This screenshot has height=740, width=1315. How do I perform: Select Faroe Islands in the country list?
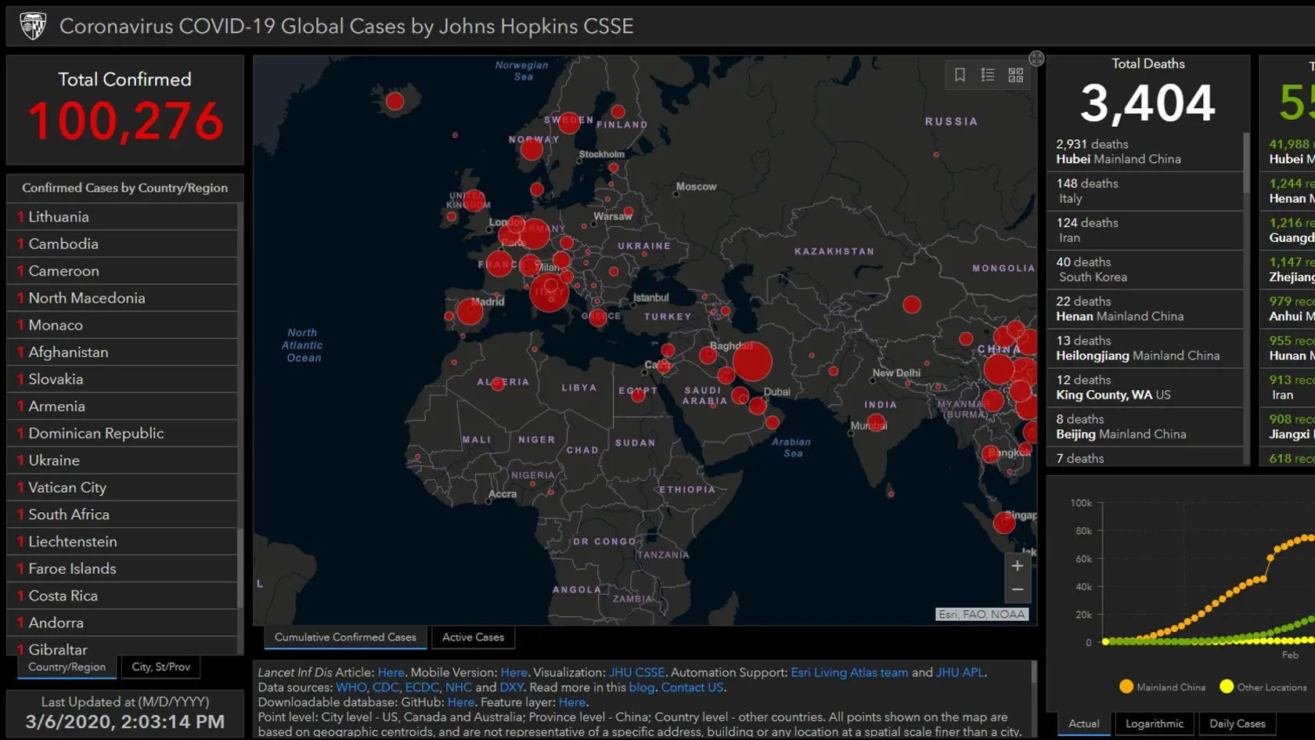(x=122, y=569)
